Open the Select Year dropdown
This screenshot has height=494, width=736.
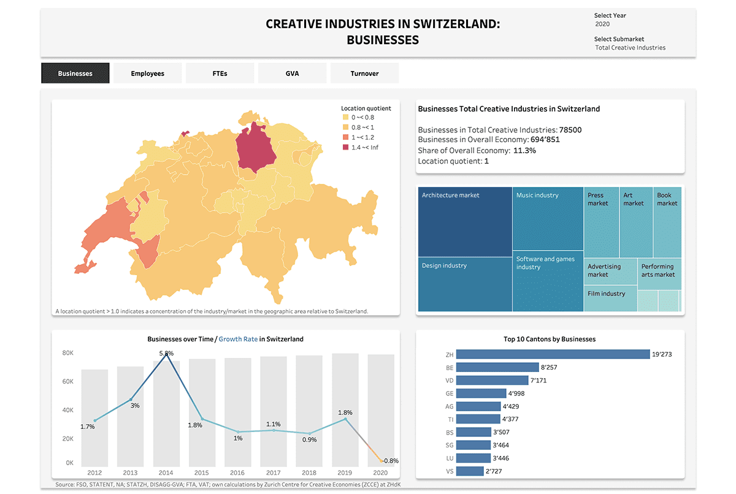click(x=613, y=24)
